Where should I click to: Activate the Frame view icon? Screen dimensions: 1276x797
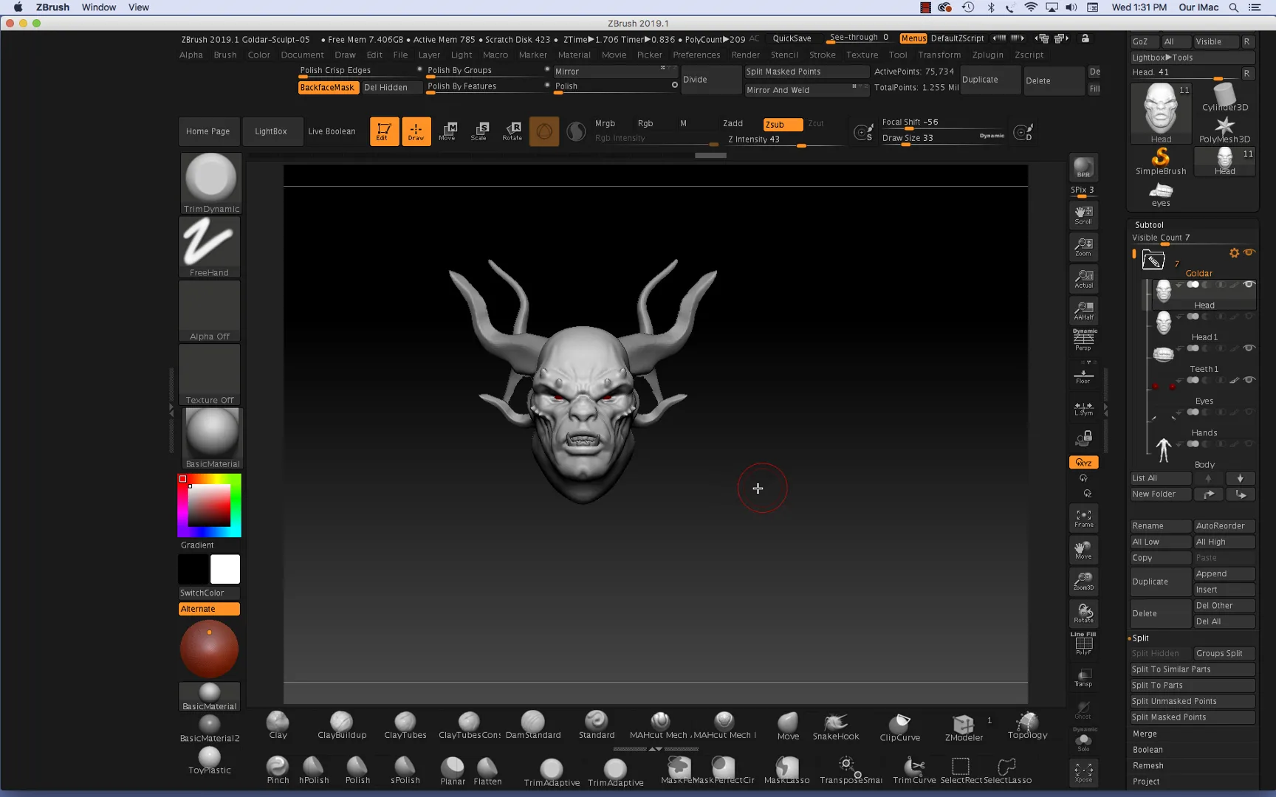[x=1083, y=518]
